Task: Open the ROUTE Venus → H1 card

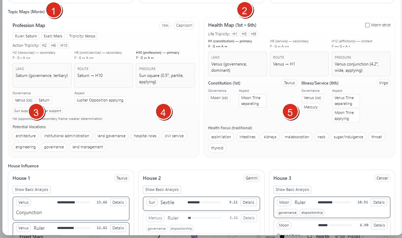Action: click(299, 64)
